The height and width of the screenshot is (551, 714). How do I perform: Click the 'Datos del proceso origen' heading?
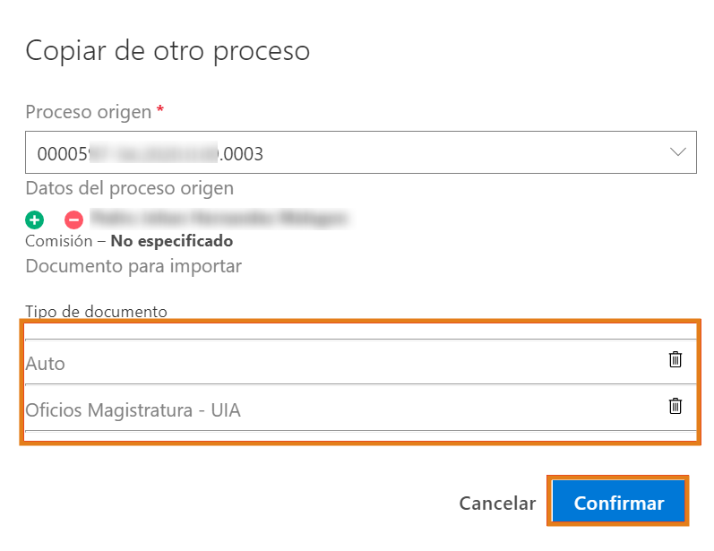(x=130, y=188)
